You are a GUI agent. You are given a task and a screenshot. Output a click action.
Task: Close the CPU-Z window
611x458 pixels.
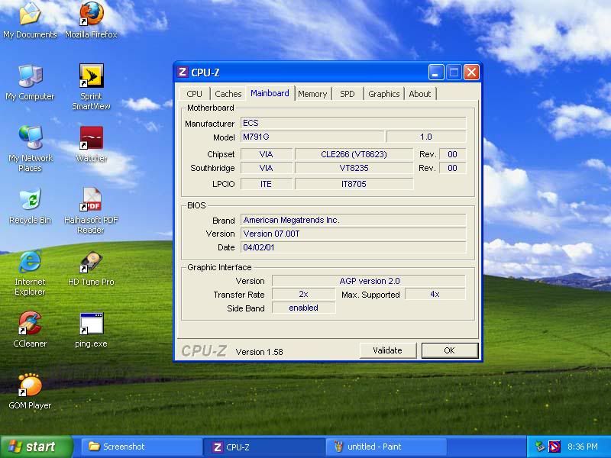coord(471,73)
